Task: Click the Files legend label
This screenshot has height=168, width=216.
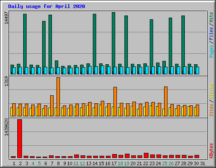Action: coord(211,34)
